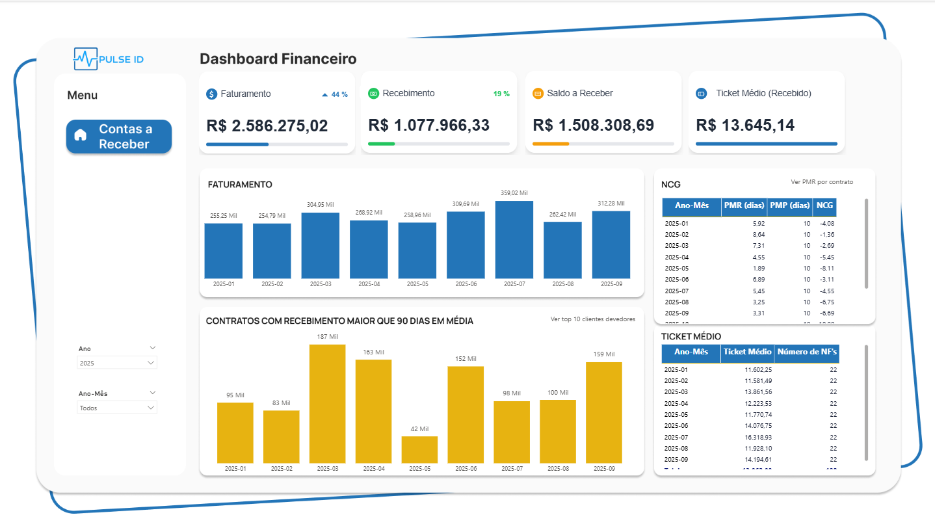Click the orange icon on the Saldo a Receber card
This screenshot has height=528, width=935.
pyautogui.click(x=538, y=94)
